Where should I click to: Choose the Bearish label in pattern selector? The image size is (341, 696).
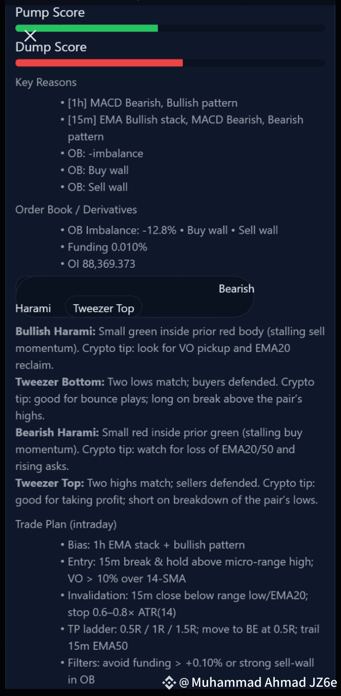click(x=236, y=289)
